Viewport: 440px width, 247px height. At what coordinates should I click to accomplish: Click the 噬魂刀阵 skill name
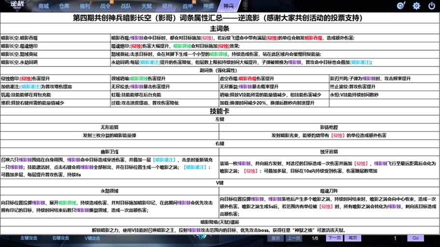pyautogui.click(x=329, y=191)
